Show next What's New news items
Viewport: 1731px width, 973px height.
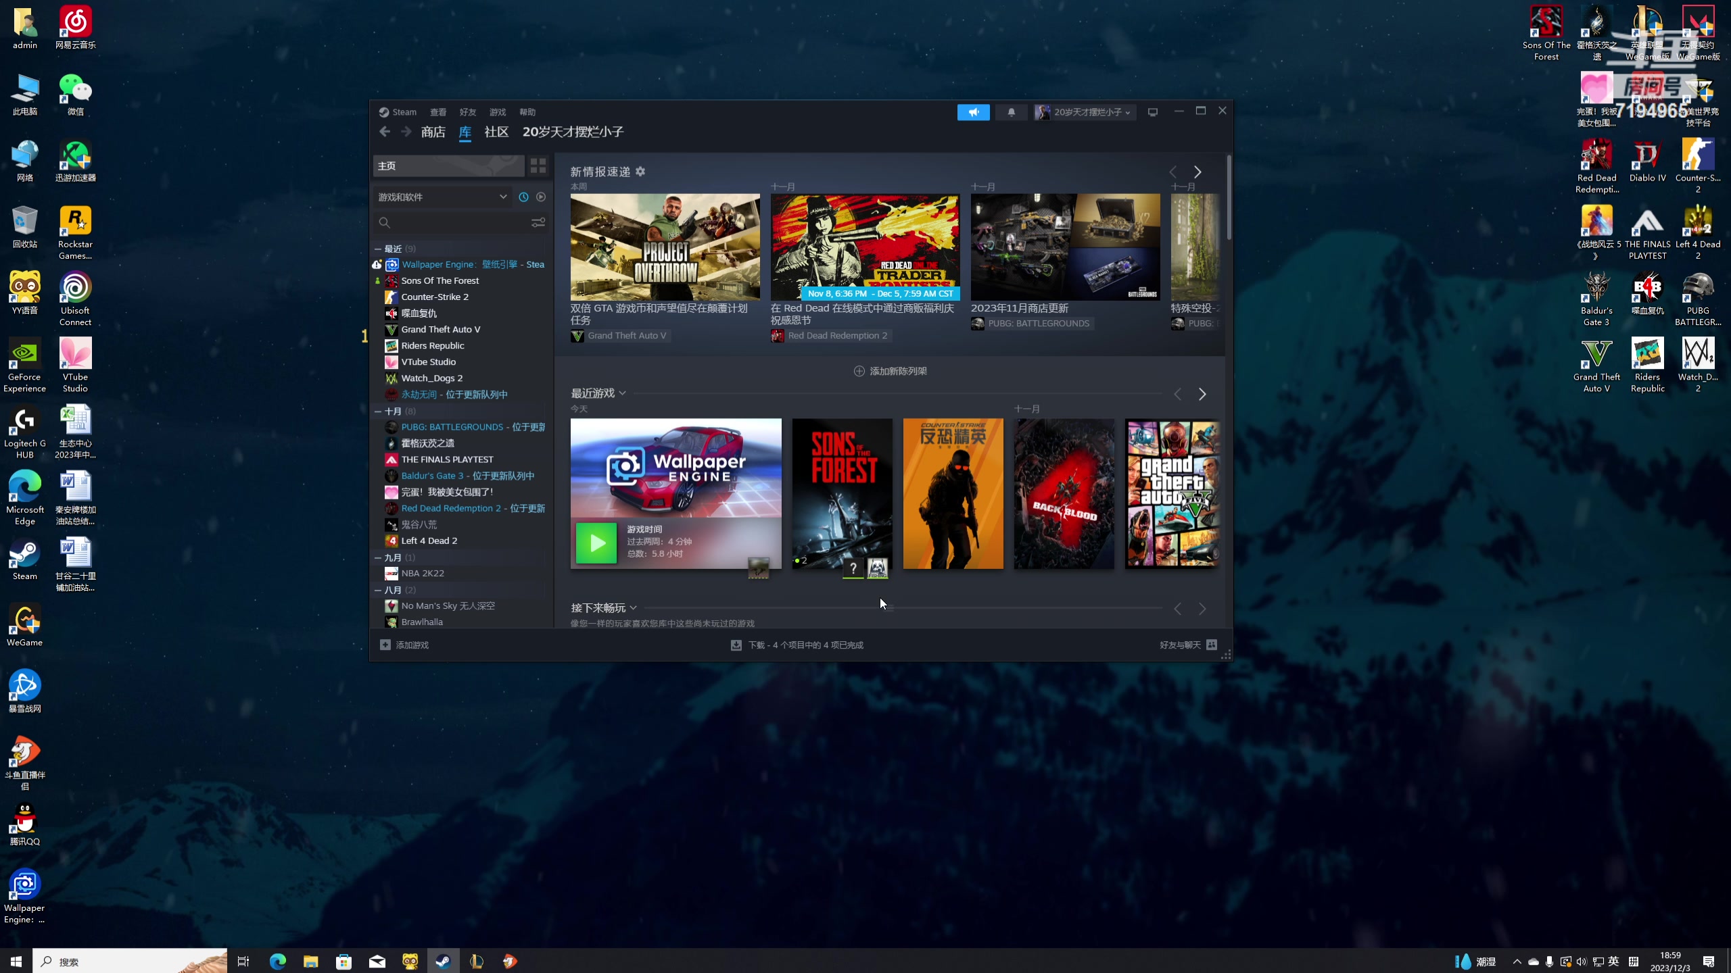(x=1198, y=172)
